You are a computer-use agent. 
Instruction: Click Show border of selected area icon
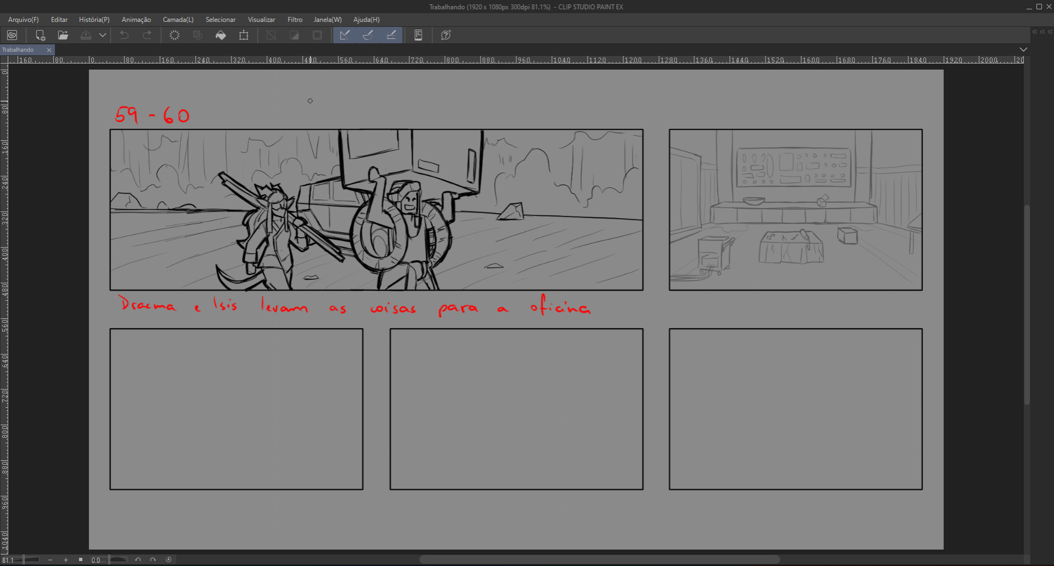click(317, 35)
